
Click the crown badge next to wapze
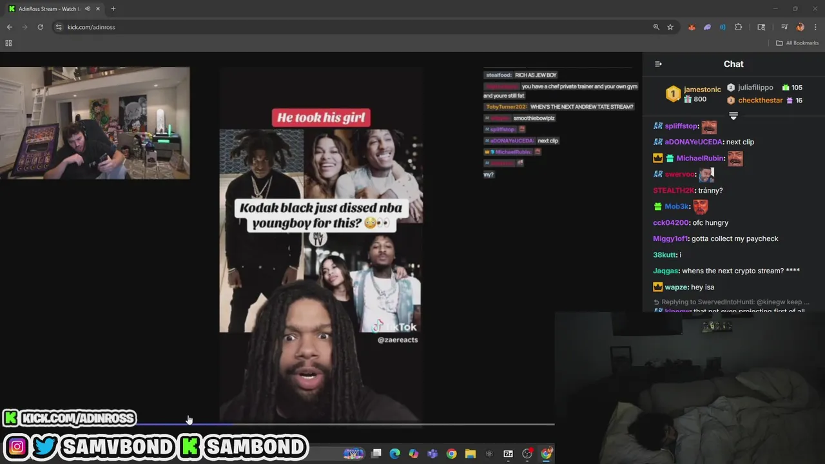pyautogui.click(x=658, y=287)
